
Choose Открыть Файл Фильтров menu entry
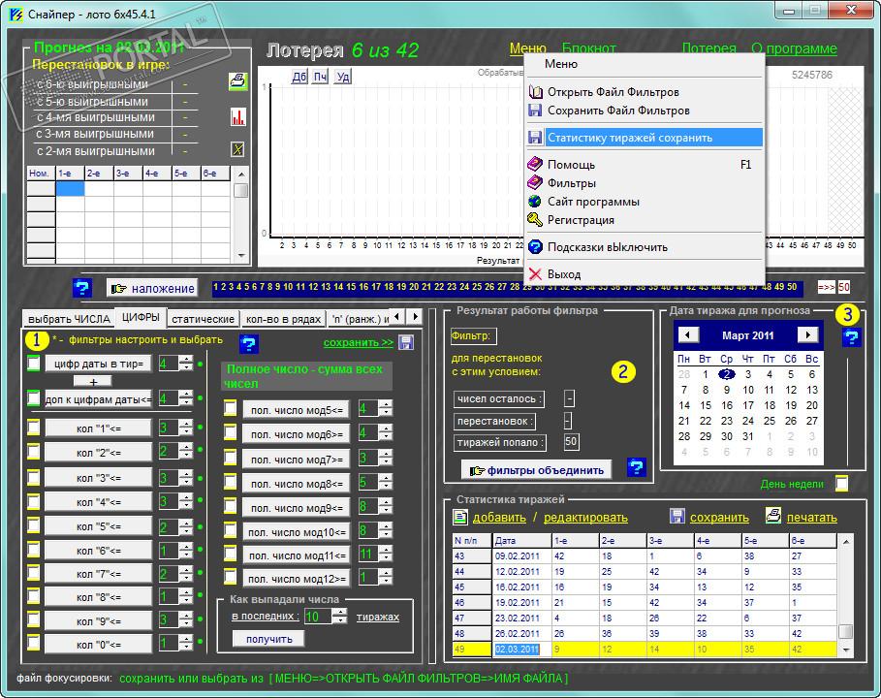(645, 92)
